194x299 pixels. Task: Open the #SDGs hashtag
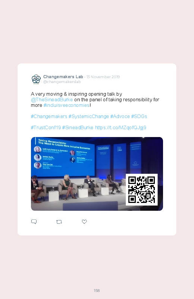pos(139,116)
